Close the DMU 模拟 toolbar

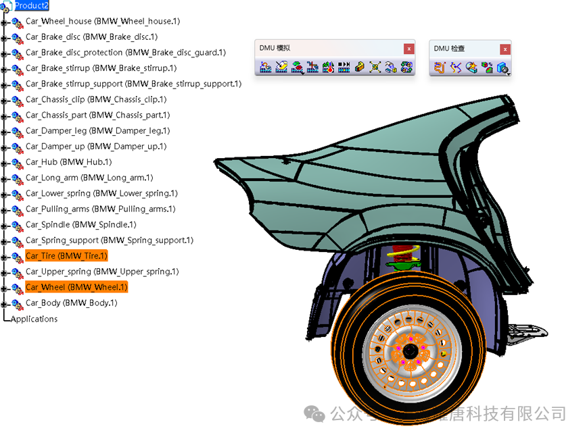[x=409, y=49]
